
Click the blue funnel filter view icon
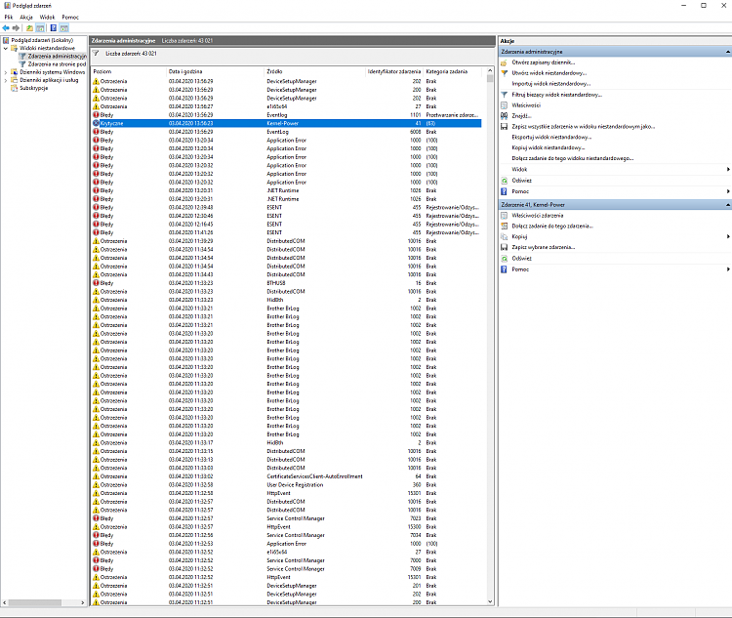tap(505, 95)
